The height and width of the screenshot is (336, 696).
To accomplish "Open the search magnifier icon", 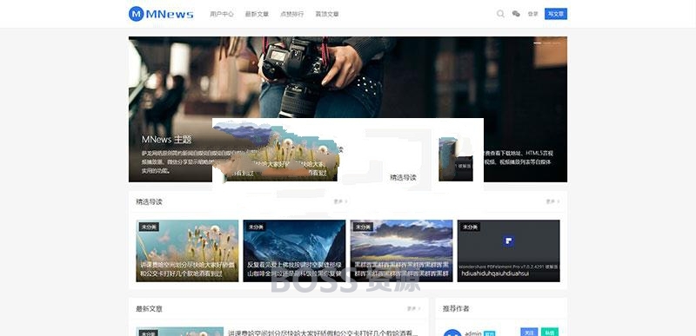I will pos(500,14).
